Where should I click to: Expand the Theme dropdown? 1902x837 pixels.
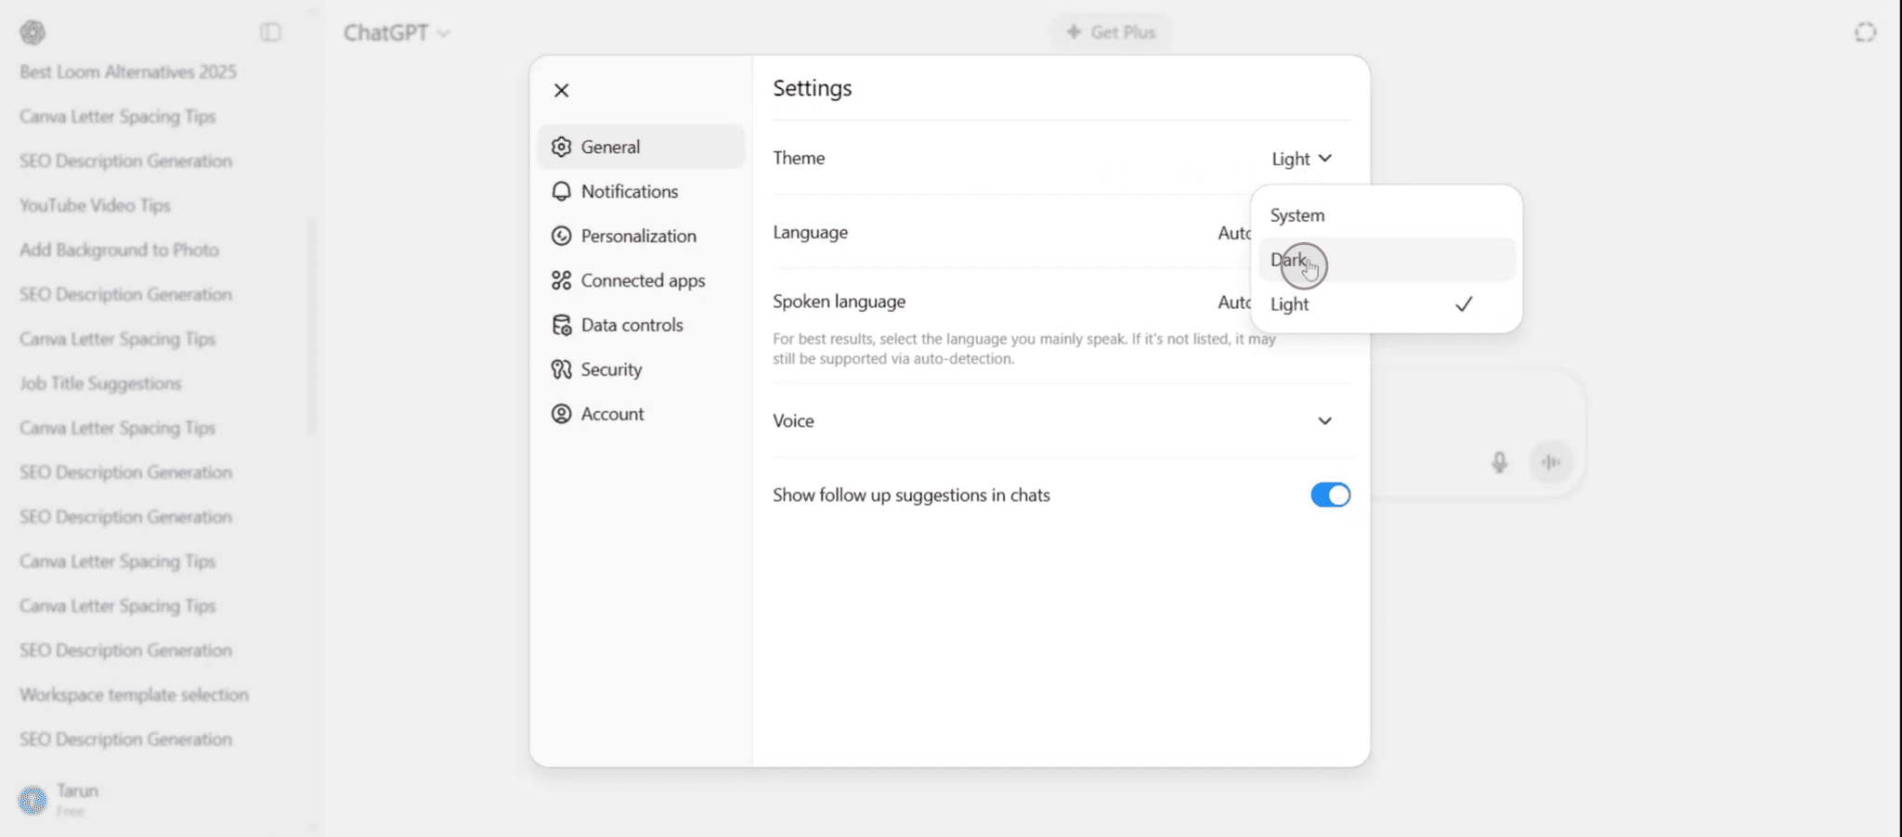pos(1300,158)
